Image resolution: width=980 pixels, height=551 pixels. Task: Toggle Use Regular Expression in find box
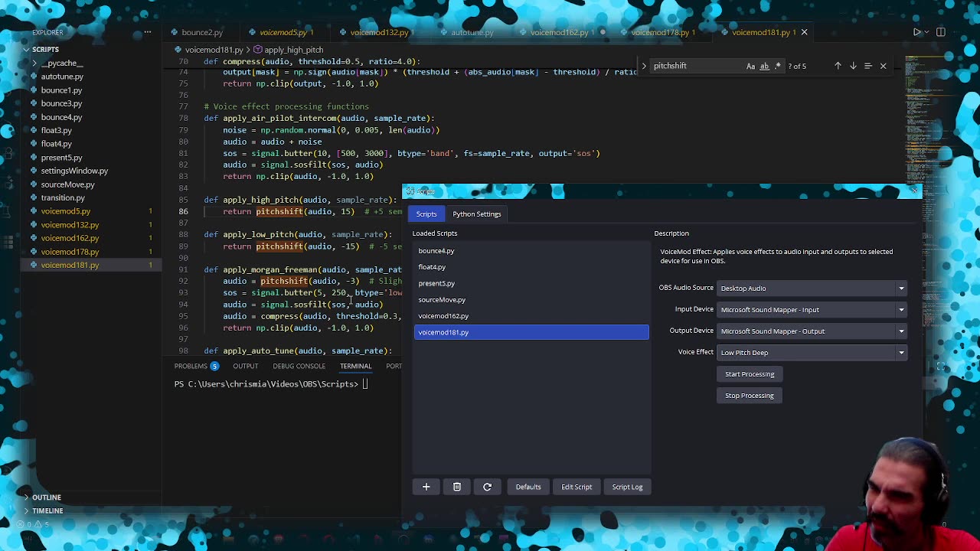pyautogui.click(x=778, y=66)
